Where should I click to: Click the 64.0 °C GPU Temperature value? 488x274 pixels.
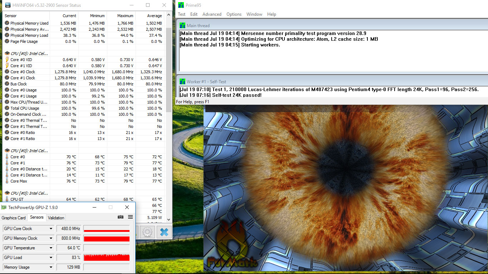point(69,248)
